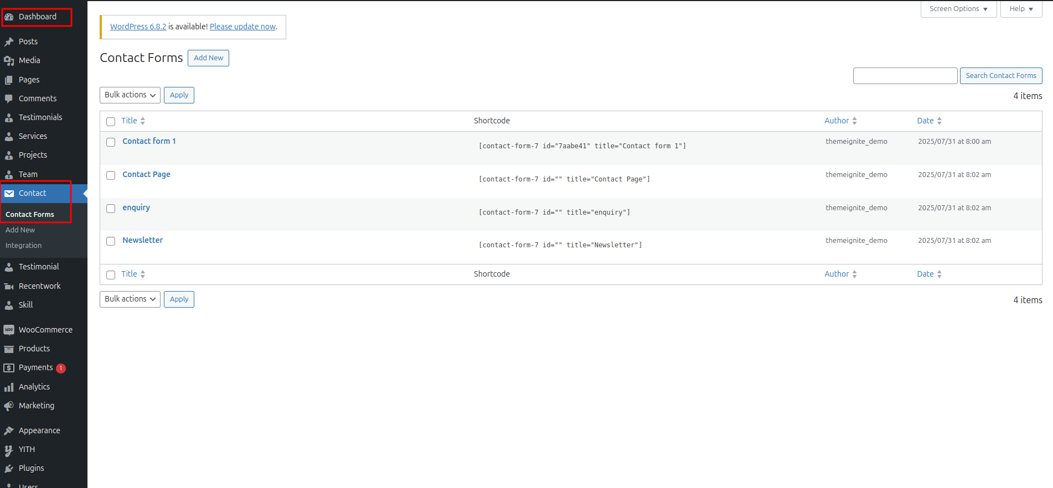Click the Services person icon
Screen dimensions: 1053x488
pyautogui.click(x=9, y=136)
